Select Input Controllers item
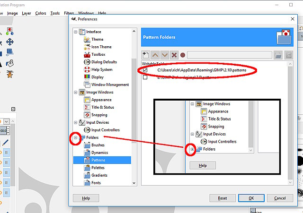The width and height of the screenshot is (303, 213). 105,130
